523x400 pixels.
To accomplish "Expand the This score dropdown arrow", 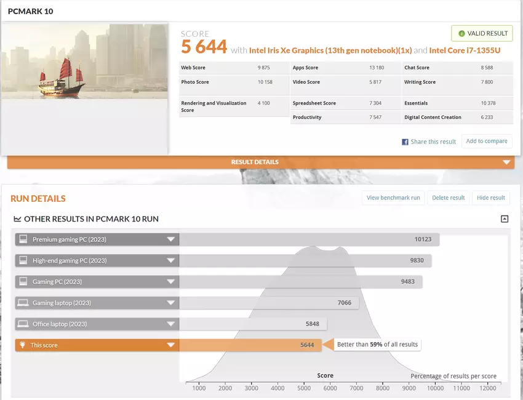I will [x=170, y=345].
